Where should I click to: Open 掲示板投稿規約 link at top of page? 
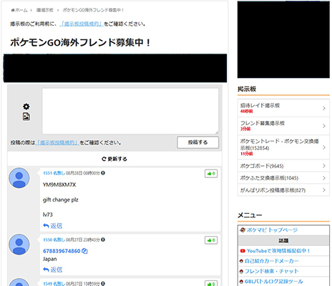(82, 24)
